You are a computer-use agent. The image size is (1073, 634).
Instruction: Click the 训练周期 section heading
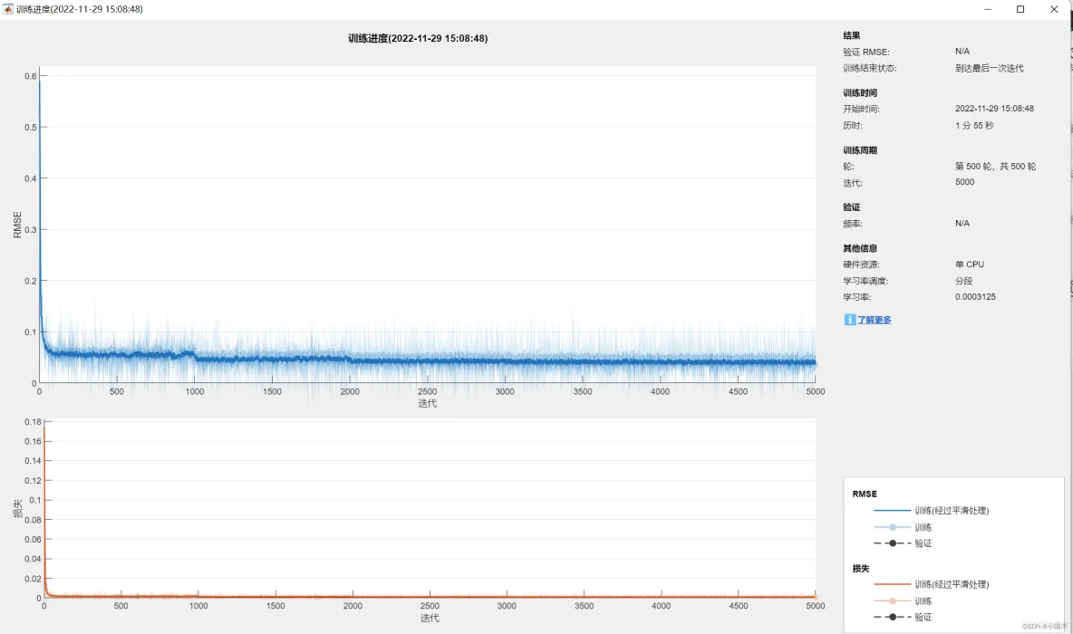[859, 150]
